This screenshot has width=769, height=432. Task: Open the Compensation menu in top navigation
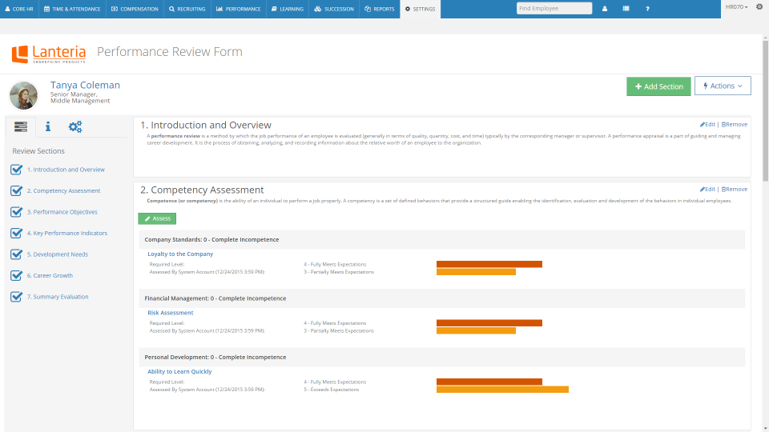point(134,9)
